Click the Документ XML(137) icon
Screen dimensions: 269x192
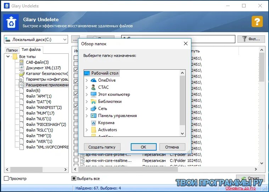22,68
